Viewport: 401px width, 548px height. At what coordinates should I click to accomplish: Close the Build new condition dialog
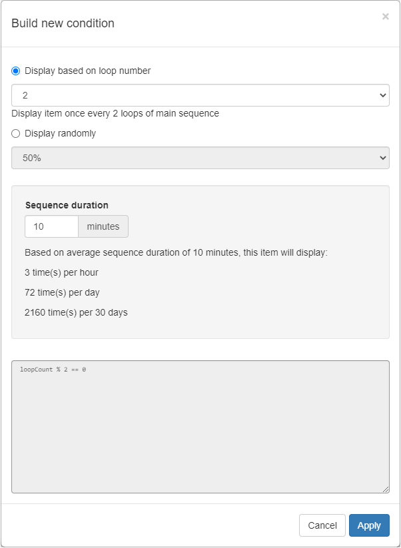click(386, 16)
